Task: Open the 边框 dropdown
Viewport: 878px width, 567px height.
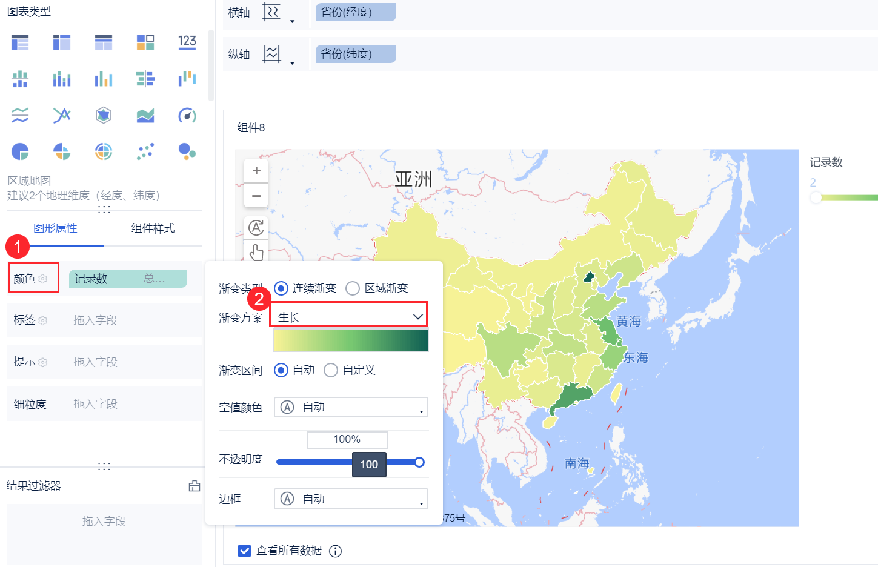Action: tap(351, 499)
